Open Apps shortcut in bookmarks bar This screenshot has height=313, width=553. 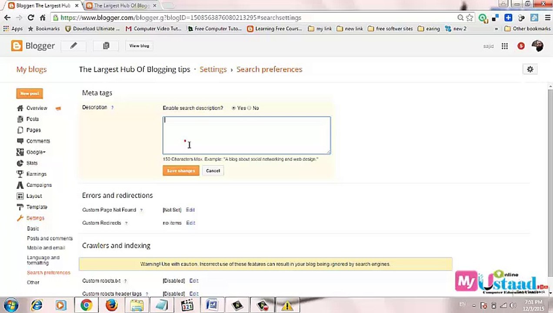pos(13,29)
